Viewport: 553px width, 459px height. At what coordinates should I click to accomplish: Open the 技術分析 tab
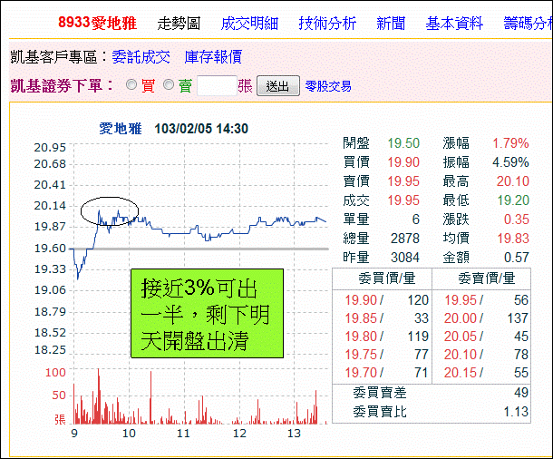(x=327, y=24)
